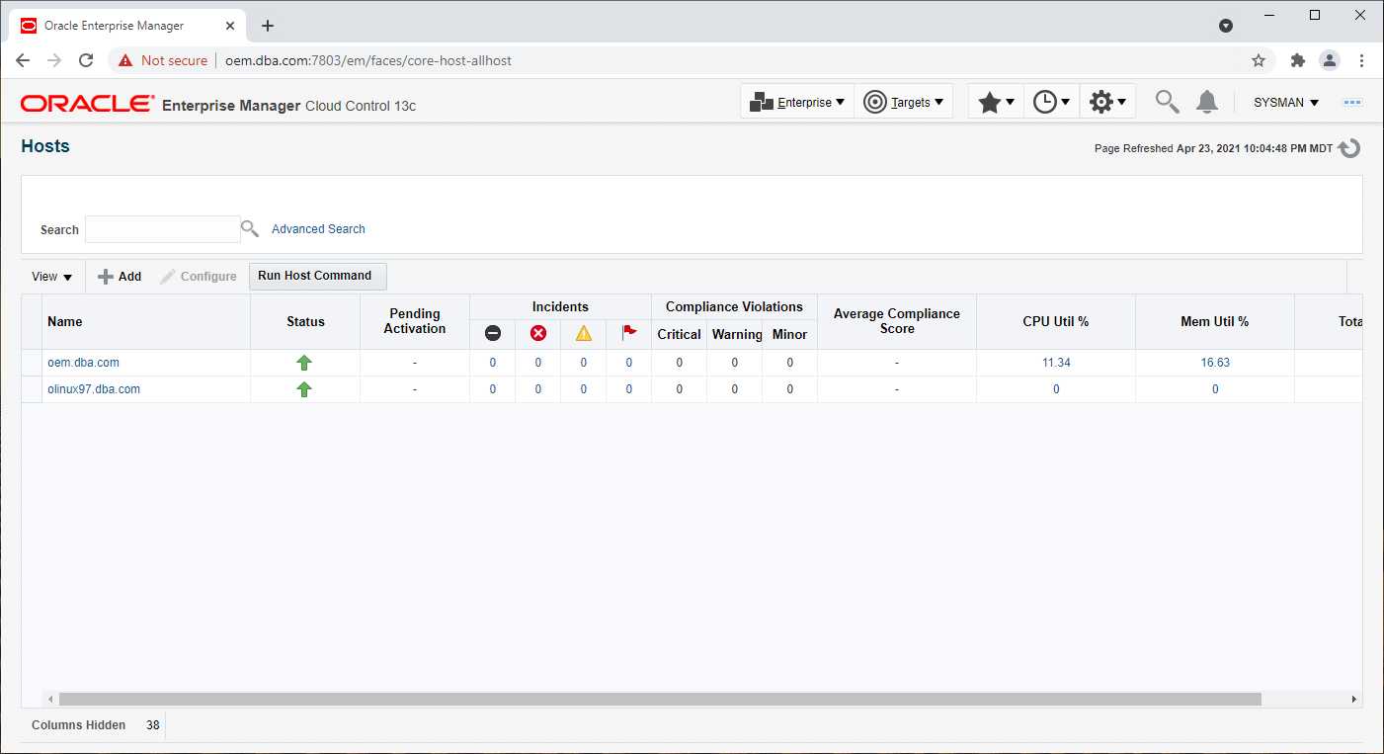Bookmark this page with star icon
The image size is (1384, 754).
point(1259,60)
